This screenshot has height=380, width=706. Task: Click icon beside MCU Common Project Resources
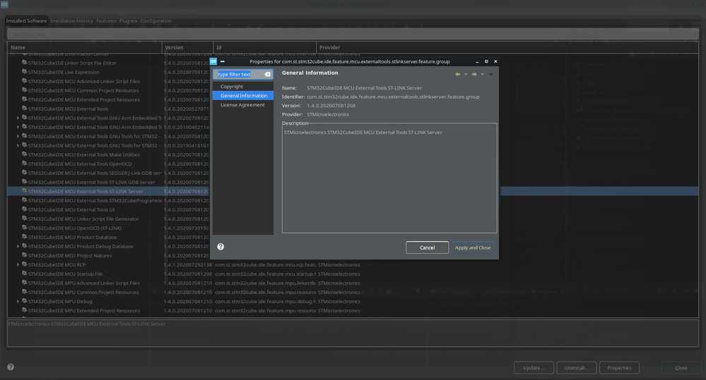pos(25,90)
